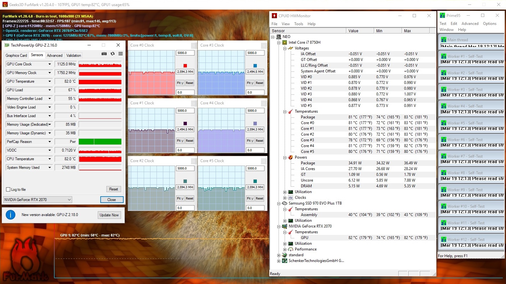Collapse the Voltages tree node
Screen dimensions: 506x284
285,49
